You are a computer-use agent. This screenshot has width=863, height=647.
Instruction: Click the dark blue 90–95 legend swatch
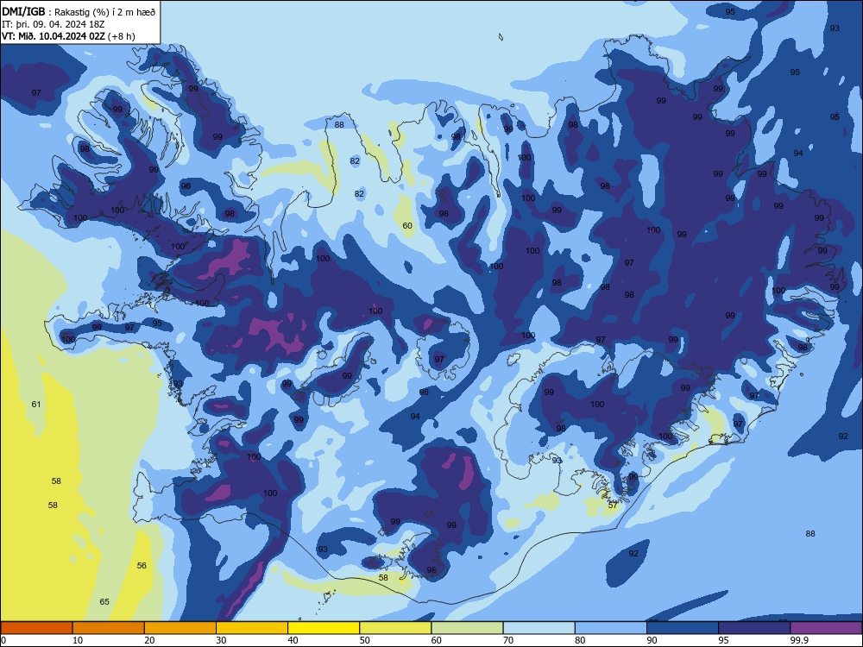(x=683, y=628)
